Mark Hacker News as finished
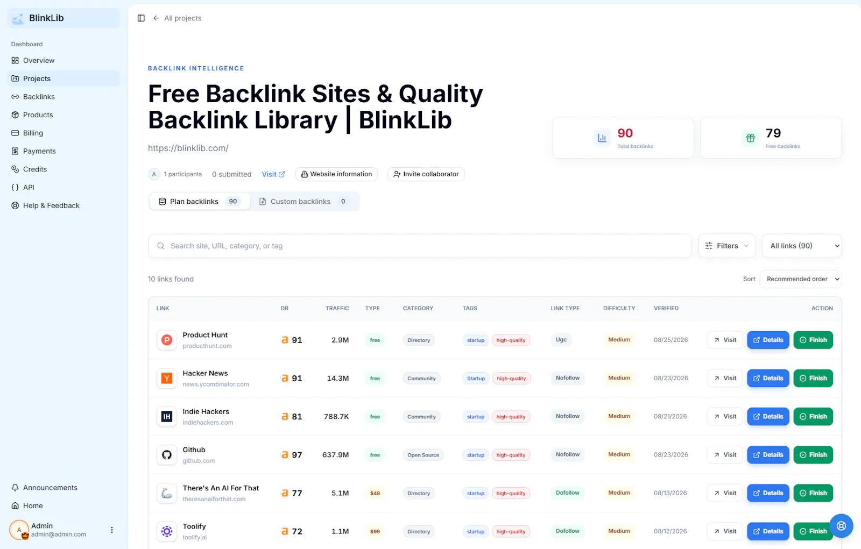The height and width of the screenshot is (549, 861). pos(813,379)
